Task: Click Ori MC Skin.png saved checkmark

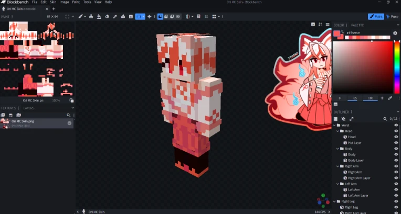Action: tap(69, 123)
